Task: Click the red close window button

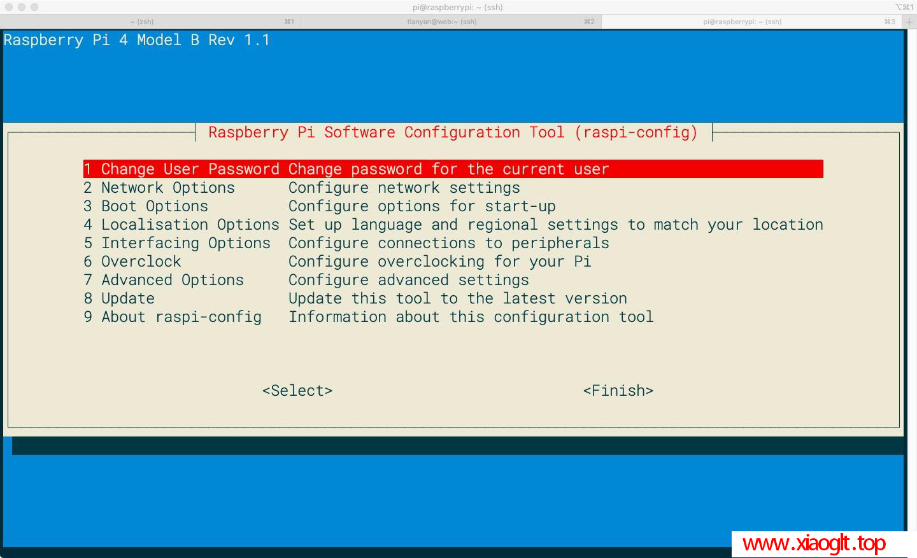Action: (9, 7)
